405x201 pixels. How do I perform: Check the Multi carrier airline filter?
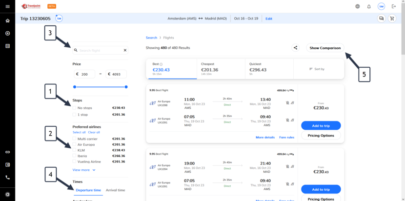click(x=74, y=139)
